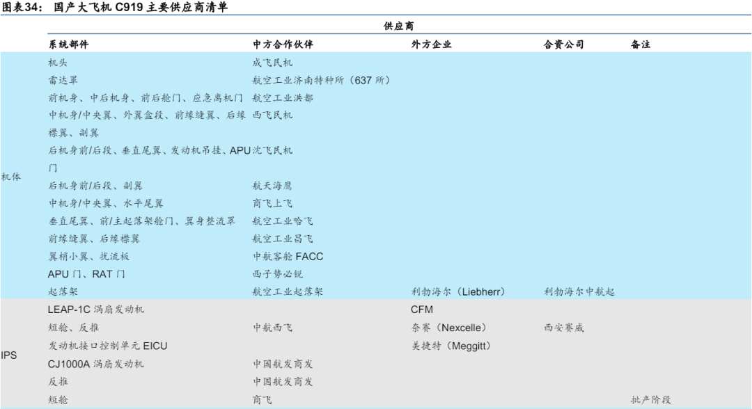
Task: Select the IPS category label
Action: (9, 355)
